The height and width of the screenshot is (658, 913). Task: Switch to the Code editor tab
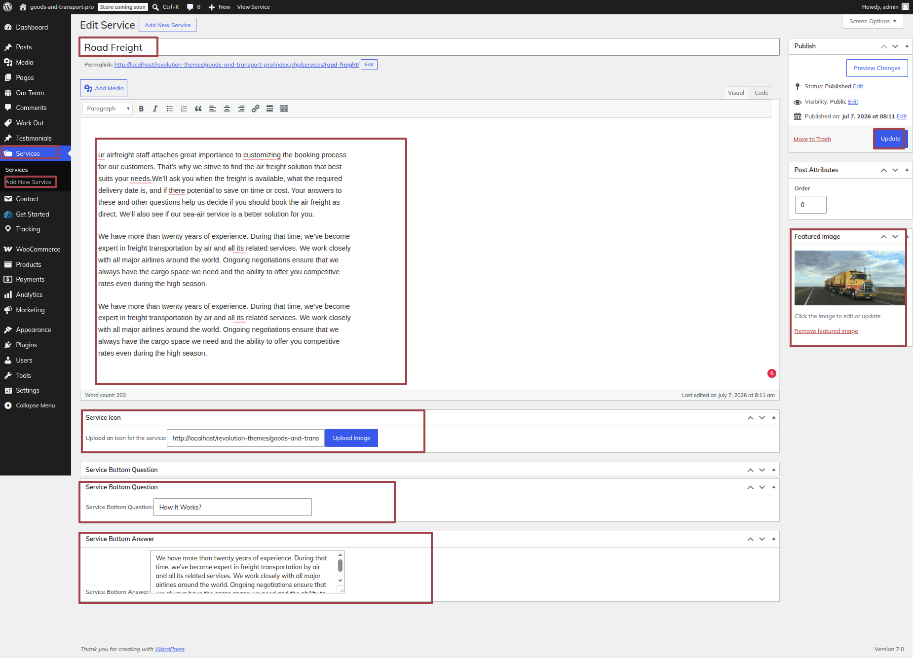click(761, 93)
